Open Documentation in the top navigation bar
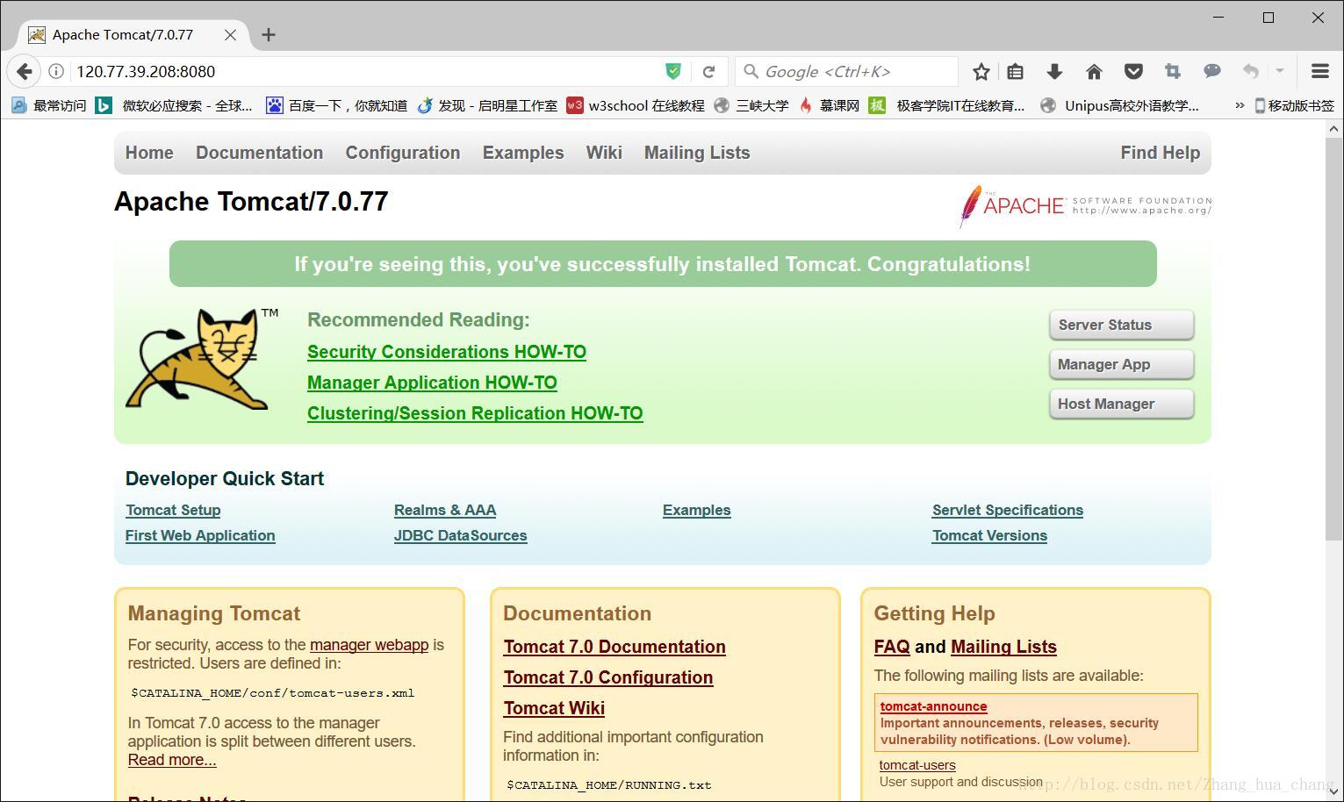 [260, 153]
